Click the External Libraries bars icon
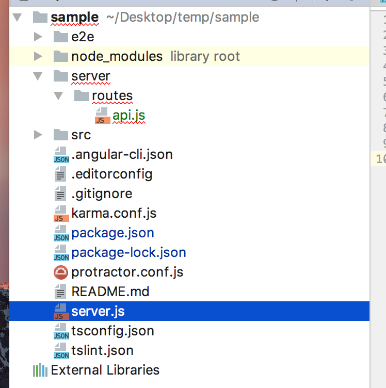The width and height of the screenshot is (386, 388). pos(40,370)
